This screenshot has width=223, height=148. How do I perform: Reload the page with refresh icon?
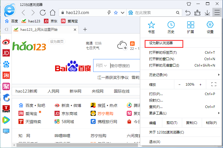pos(43,13)
